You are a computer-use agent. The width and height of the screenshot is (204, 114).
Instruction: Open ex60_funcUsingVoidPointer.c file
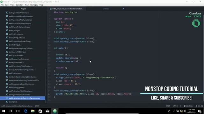click(x=20, y=66)
